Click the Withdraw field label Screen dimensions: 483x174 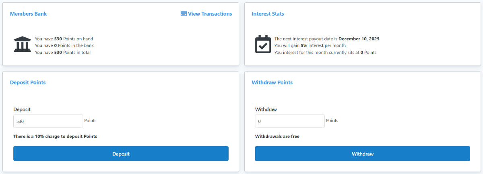[x=266, y=109]
